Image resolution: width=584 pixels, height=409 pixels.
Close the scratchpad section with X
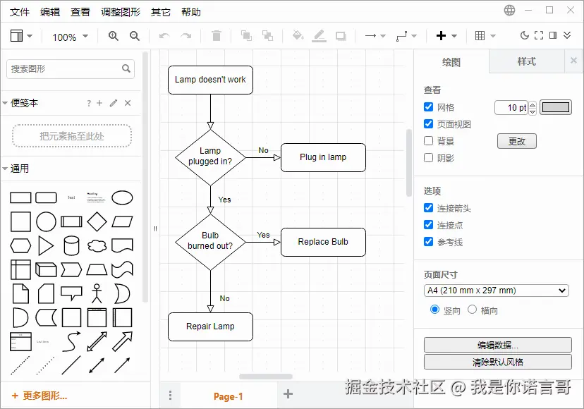click(128, 103)
